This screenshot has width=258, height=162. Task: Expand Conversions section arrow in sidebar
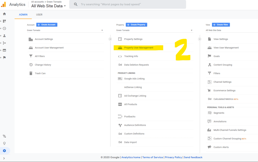pos(1,58)
